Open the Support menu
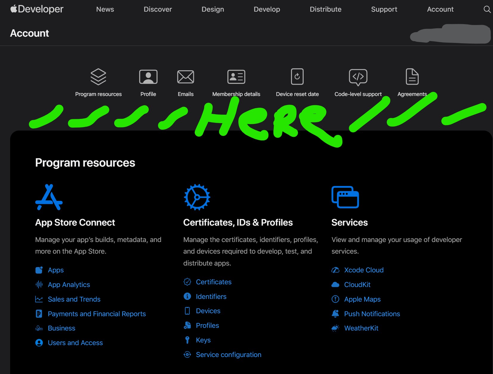The image size is (493, 374). pyautogui.click(x=384, y=9)
